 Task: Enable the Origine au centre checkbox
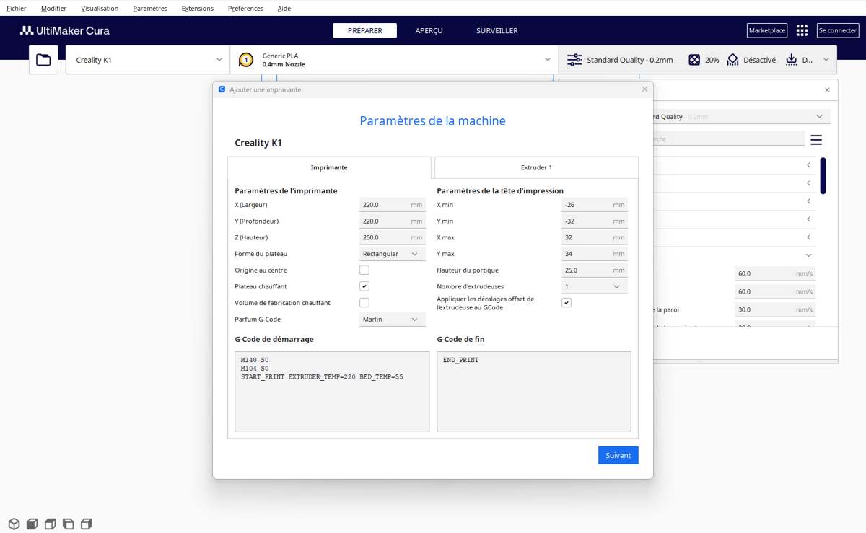(364, 270)
